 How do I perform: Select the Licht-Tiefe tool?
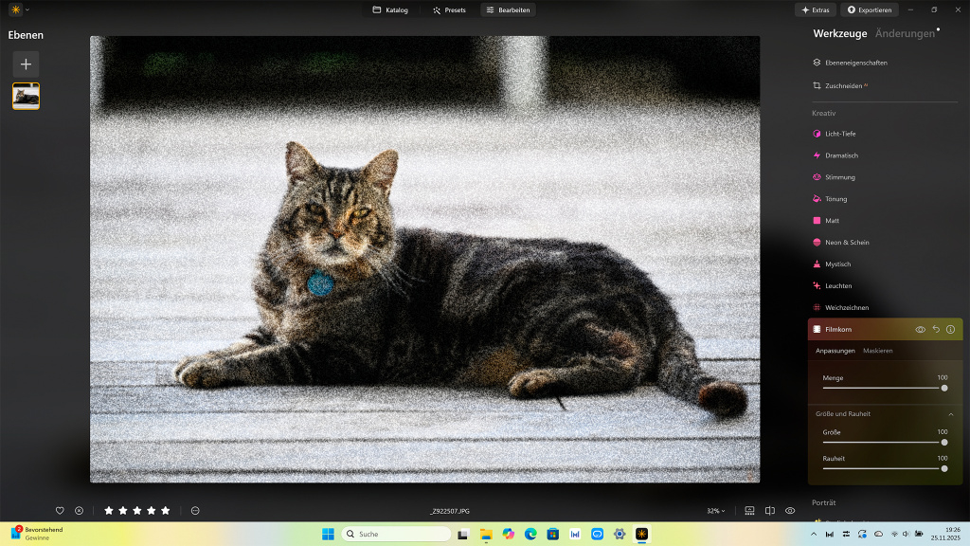tap(839, 134)
